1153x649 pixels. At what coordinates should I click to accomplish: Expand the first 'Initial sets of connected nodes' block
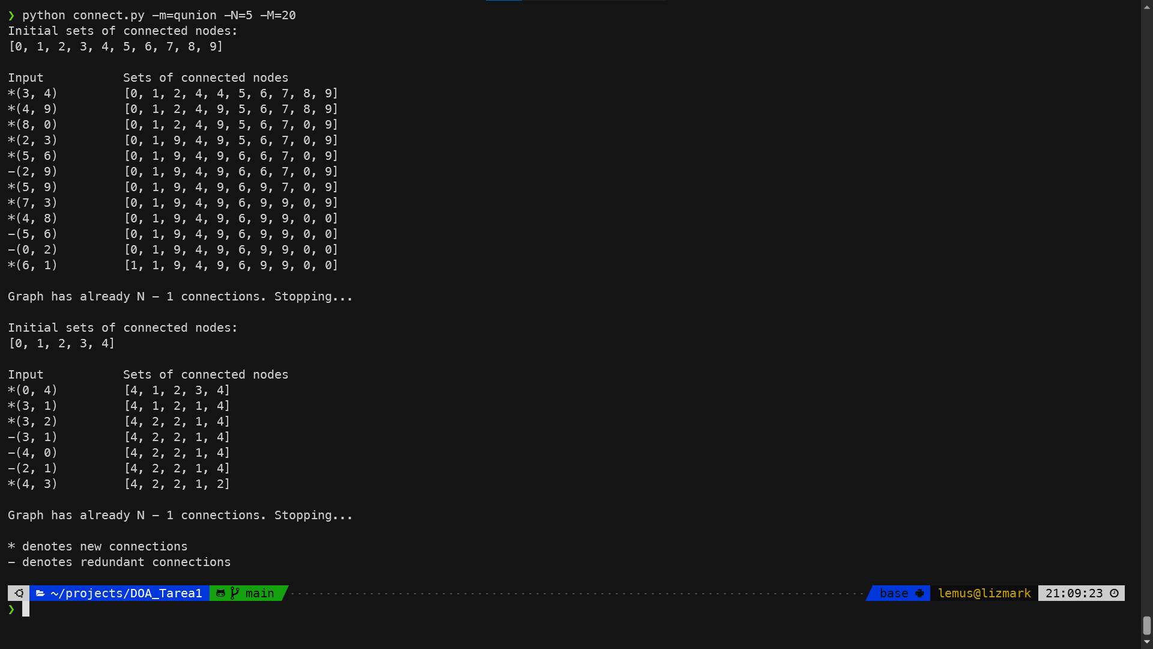click(x=122, y=31)
